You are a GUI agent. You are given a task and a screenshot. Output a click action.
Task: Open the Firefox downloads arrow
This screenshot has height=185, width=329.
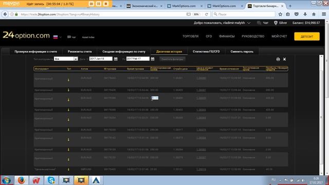click(305, 14)
